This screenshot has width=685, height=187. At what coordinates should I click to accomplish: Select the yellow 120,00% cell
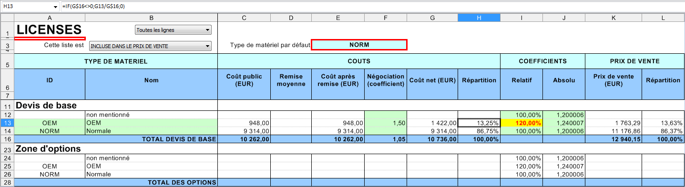521,123
